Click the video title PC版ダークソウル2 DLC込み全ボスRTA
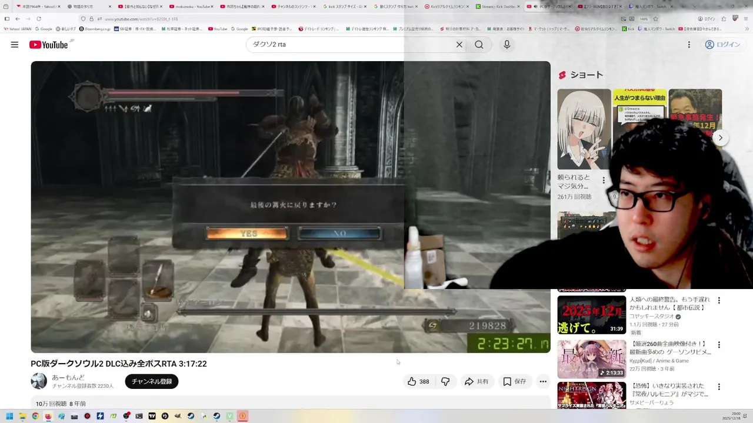 point(119,364)
